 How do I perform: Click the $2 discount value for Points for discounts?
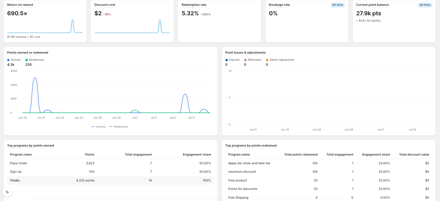427,189
